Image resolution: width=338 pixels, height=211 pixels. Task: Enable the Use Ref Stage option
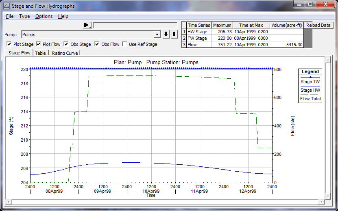tap(125, 44)
